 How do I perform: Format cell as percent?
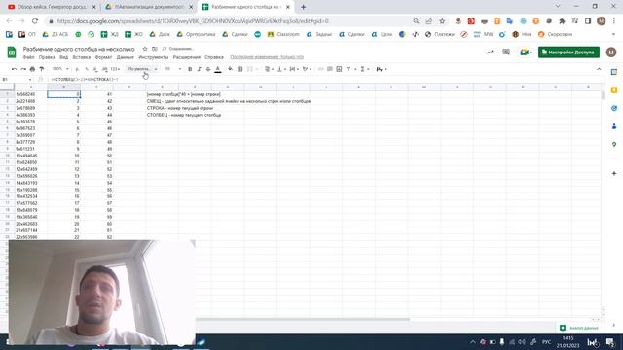tap(87, 69)
